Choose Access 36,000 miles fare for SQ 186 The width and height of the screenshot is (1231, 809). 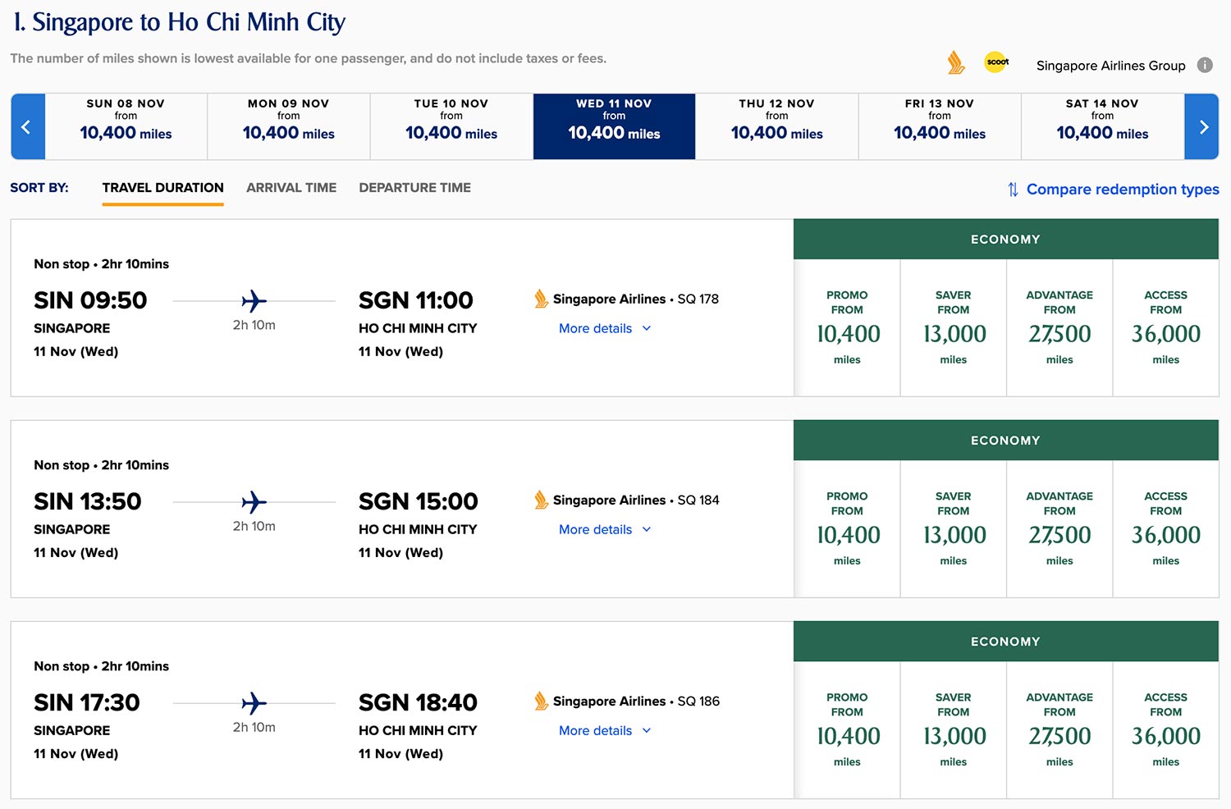tap(1165, 730)
